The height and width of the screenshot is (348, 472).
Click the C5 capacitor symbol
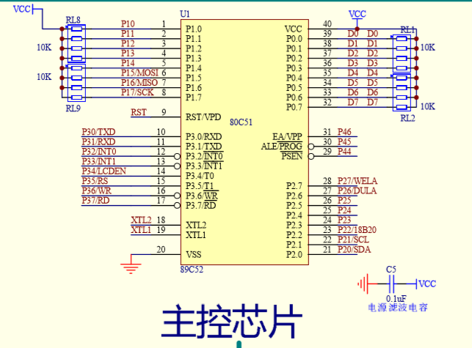click(391, 284)
